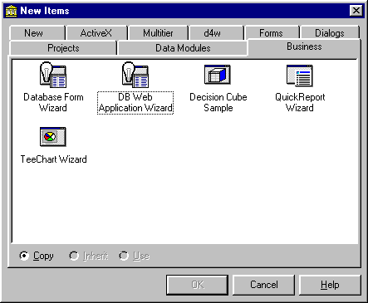
Task: Go to the Forms tab
Action: [272, 33]
